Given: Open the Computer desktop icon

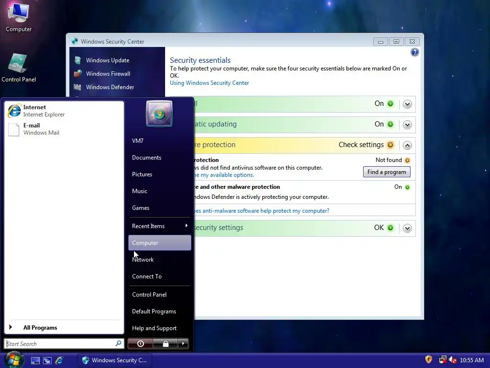Looking at the screenshot, I should [19, 17].
